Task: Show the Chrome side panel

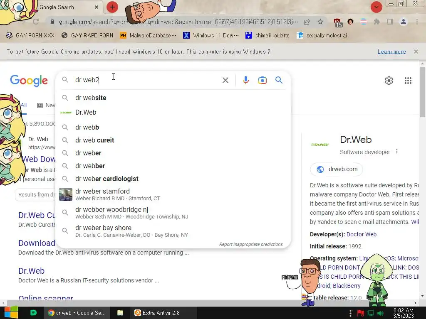Action: (x=390, y=22)
